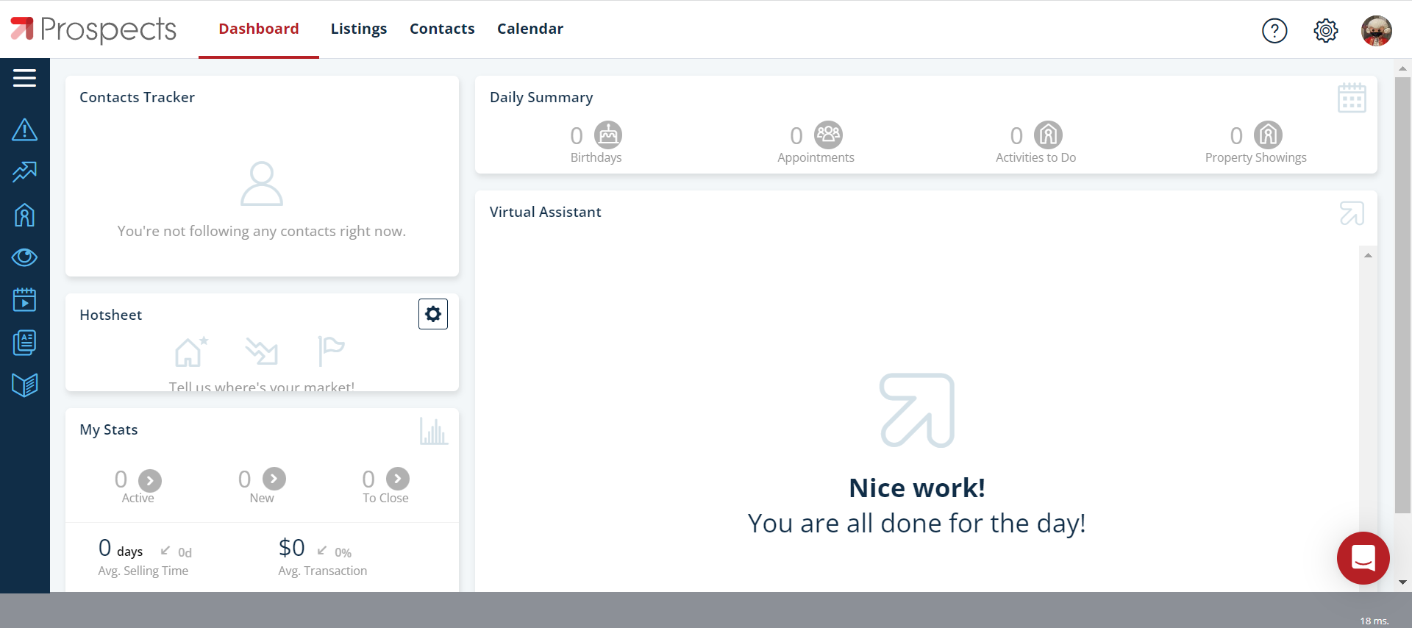Viewport: 1412px width, 628px height.
Task: Click the alert triangle sidebar icon
Action: coord(24,130)
